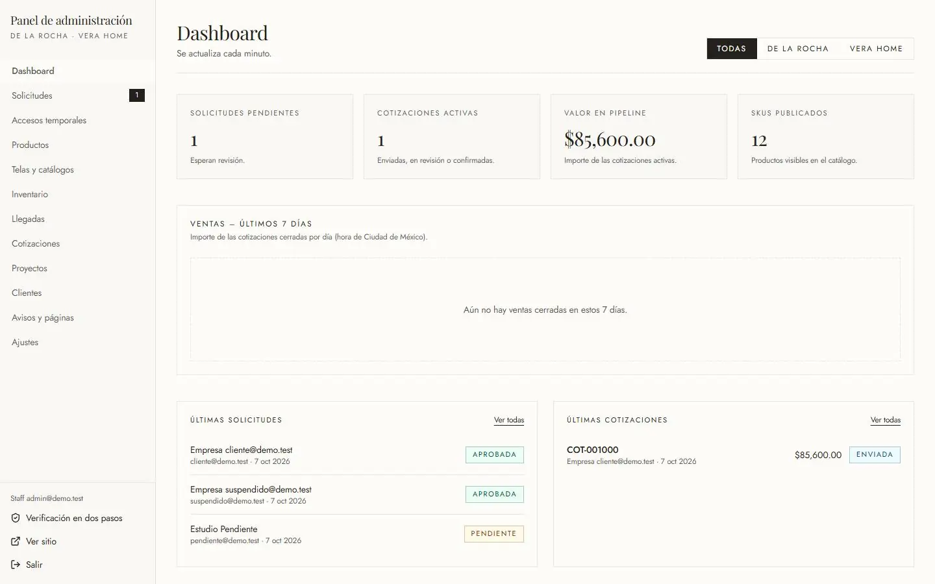Click Ver todas in Últimas cotizaciones
The height and width of the screenshot is (584, 935).
(x=886, y=420)
